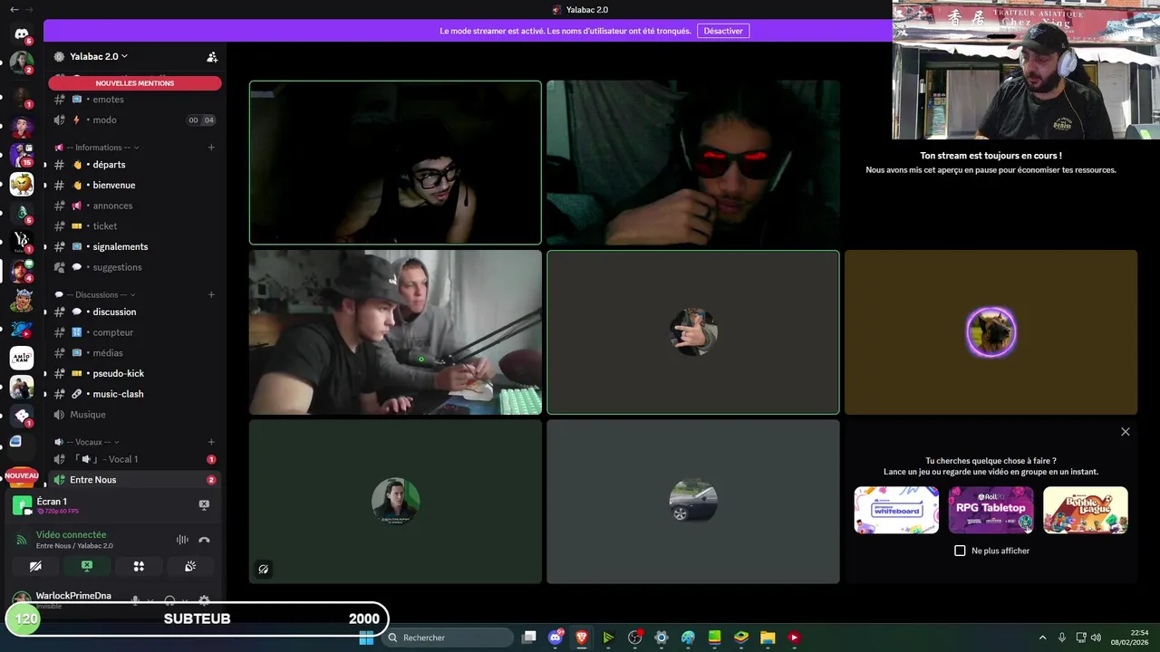
Task: Join the Vocal 1 voice channel
Action: pos(135,459)
